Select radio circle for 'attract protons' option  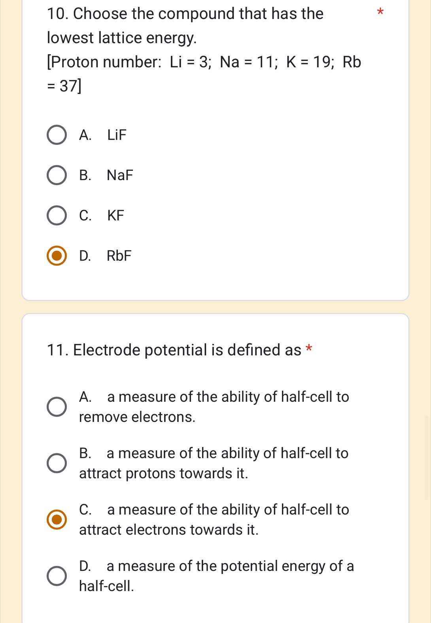pyautogui.click(x=57, y=463)
